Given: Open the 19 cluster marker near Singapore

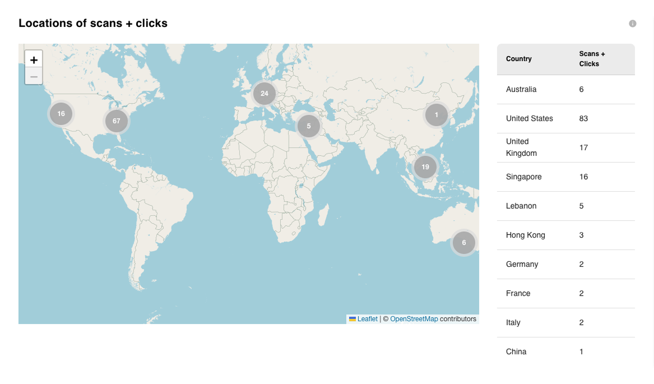Looking at the screenshot, I should tap(425, 167).
